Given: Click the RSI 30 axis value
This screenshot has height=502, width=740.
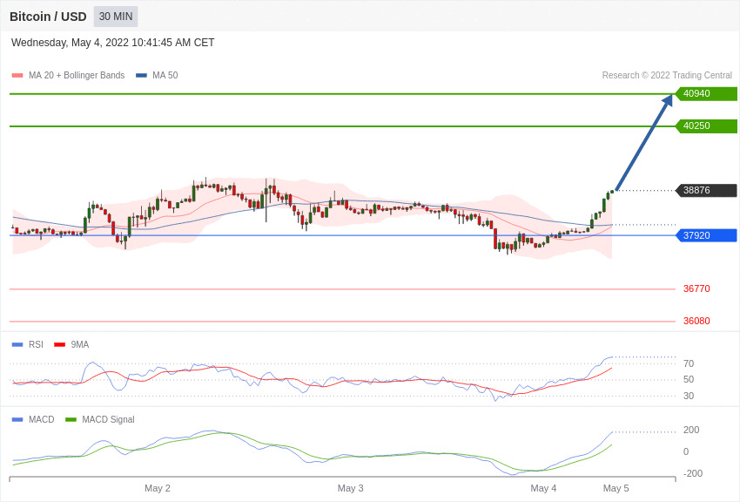Looking at the screenshot, I should (x=689, y=397).
